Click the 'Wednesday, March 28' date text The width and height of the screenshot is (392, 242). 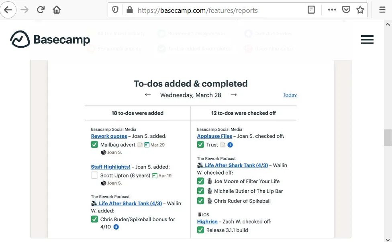pyautogui.click(x=191, y=95)
